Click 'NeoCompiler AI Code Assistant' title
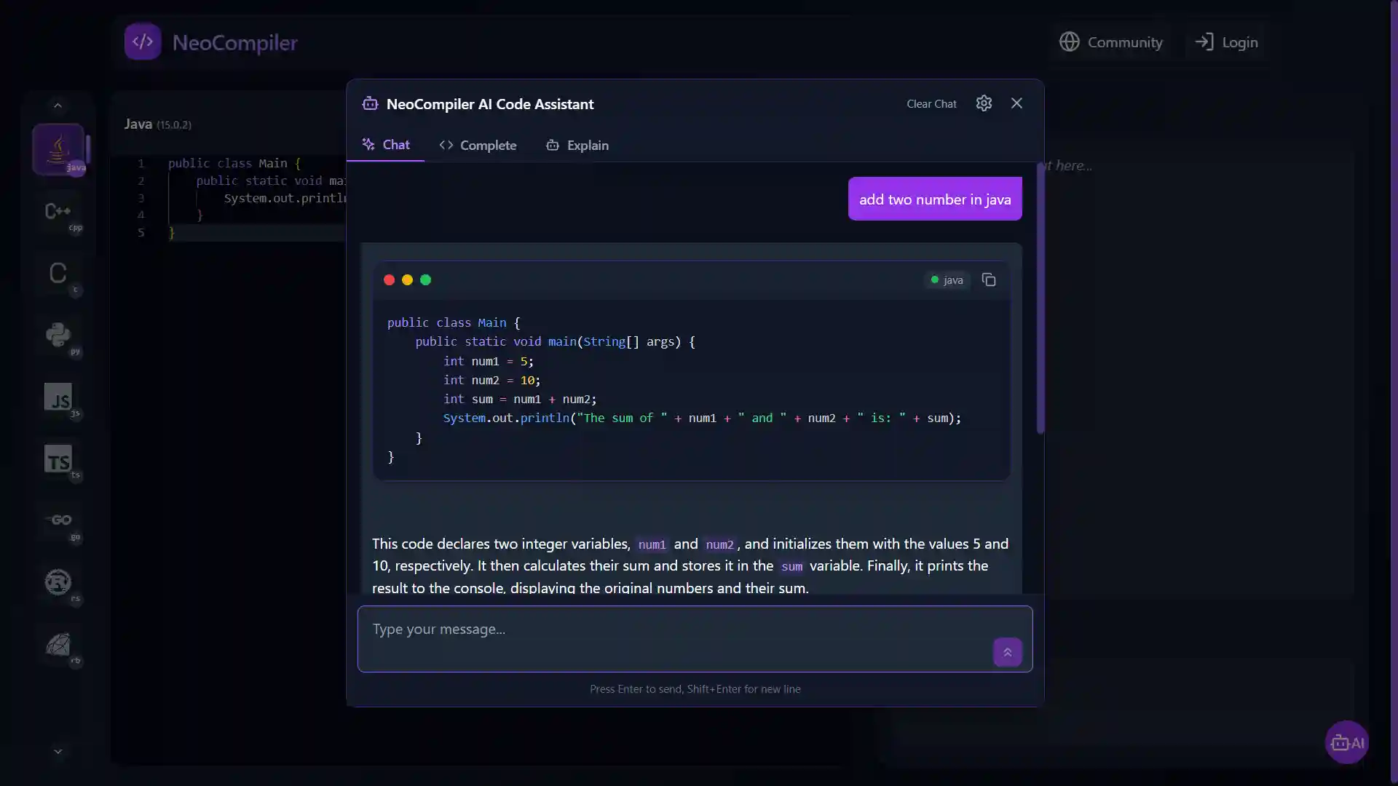The image size is (1398, 786). [x=490, y=104]
